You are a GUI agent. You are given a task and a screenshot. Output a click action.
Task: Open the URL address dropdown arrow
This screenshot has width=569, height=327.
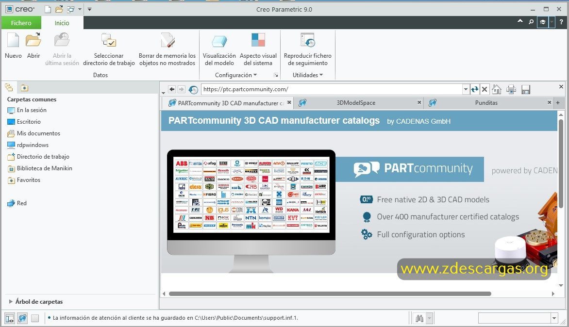[x=466, y=89]
